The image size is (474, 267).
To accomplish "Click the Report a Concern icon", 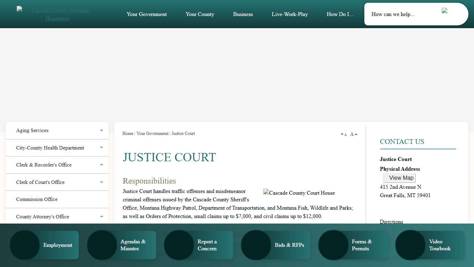I will 179,245.
